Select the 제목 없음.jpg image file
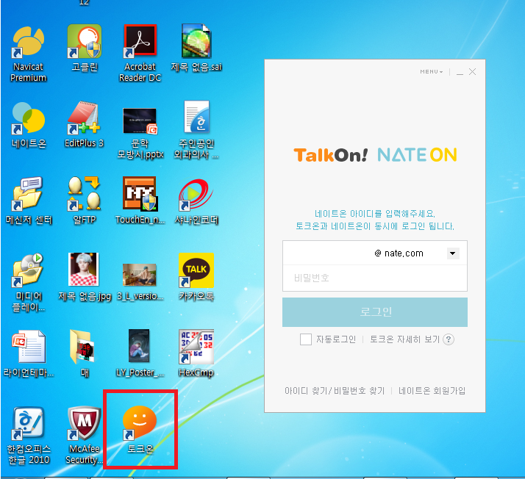Image resolution: width=525 pixels, height=479 pixels. 85,277
